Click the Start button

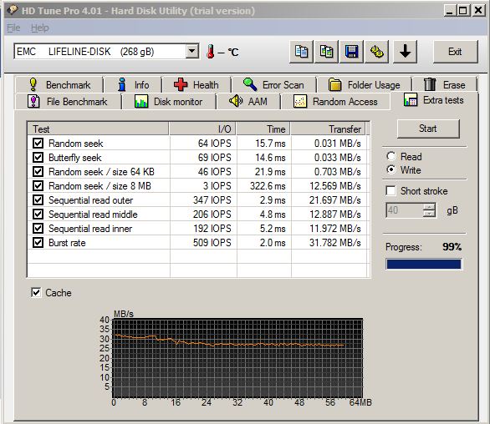click(428, 129)
